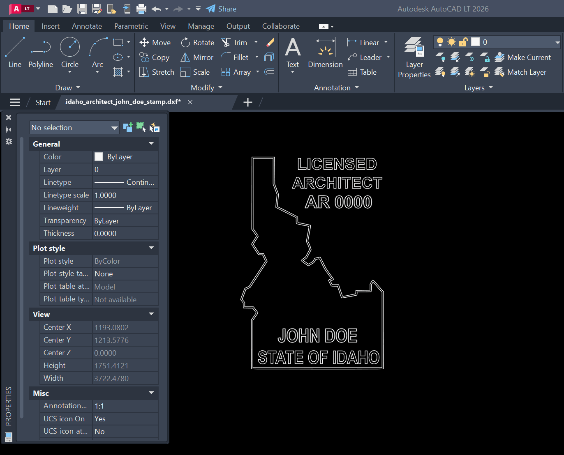Close the idaho_architect_john_doe_stamp.dxf tab
Viewport: 564px width, 455px height.
click(190, 102)
